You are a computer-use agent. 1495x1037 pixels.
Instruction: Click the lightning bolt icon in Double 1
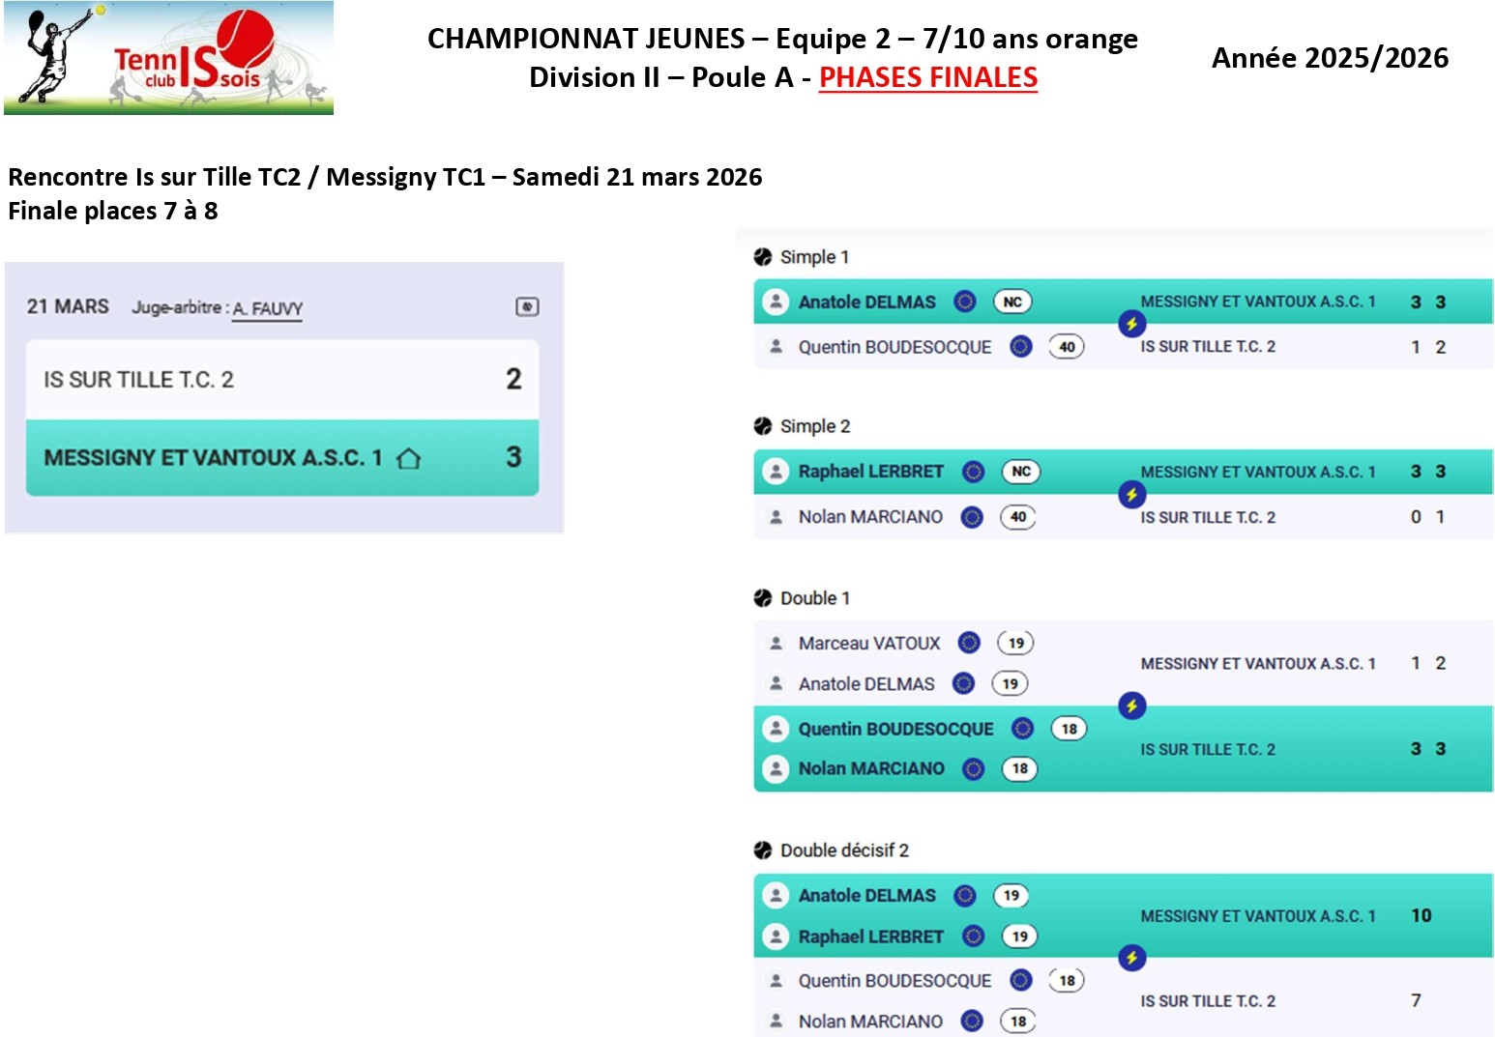(1131, 706)
